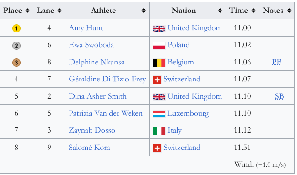Click the silver medal second place icon
This screenshot has height=175, width=297.
(x=16, y=46)
